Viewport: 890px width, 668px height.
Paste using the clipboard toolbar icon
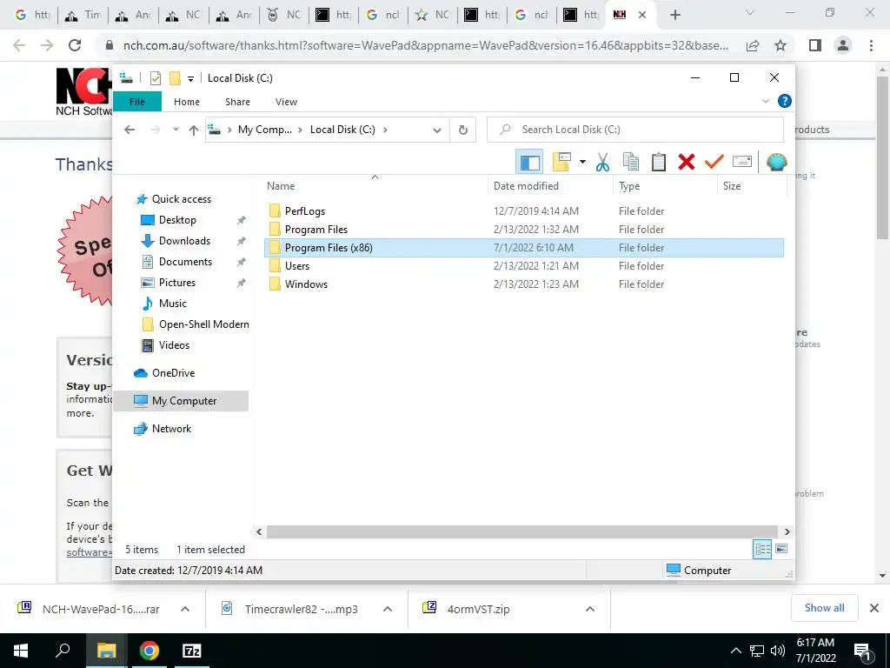659,162
